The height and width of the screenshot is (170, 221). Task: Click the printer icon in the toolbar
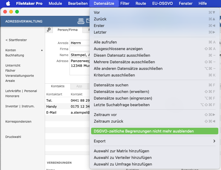click(x=81, y=21)
